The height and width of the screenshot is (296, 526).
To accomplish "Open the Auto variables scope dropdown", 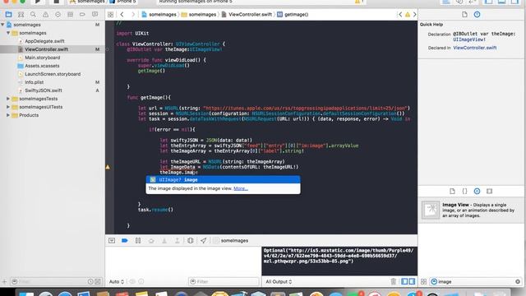I will 117,281.
